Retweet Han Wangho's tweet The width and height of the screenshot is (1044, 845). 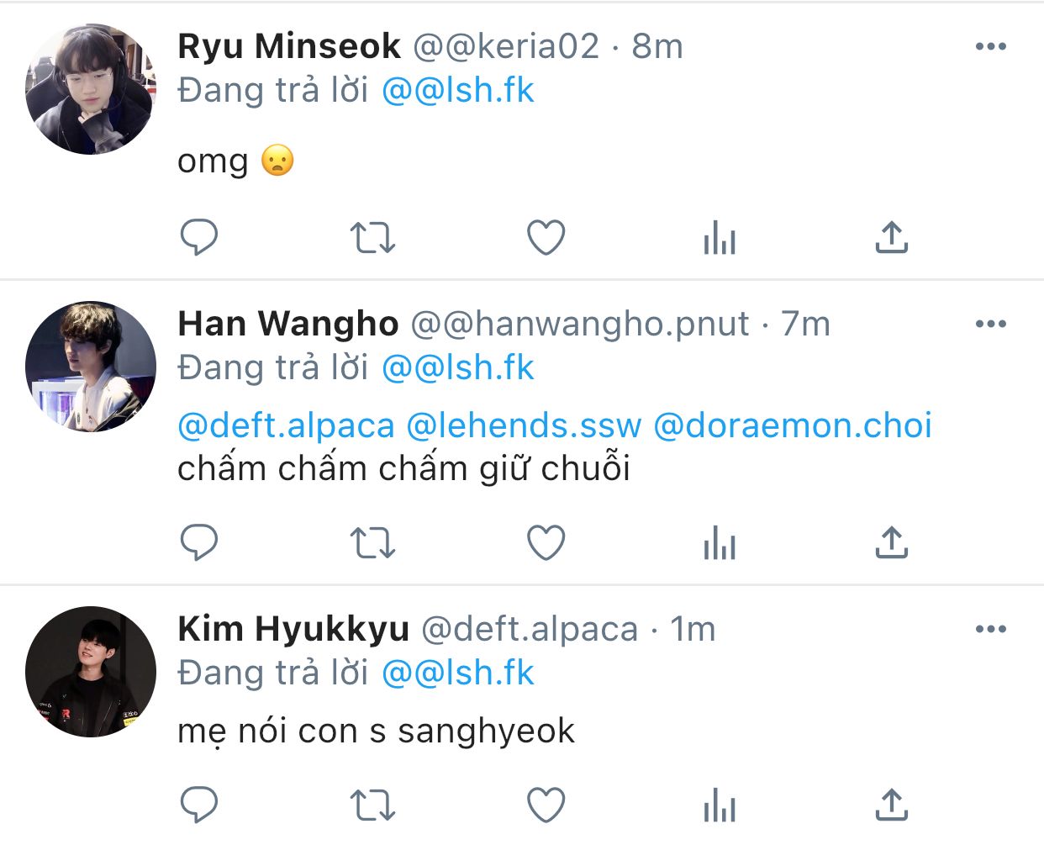372,542
